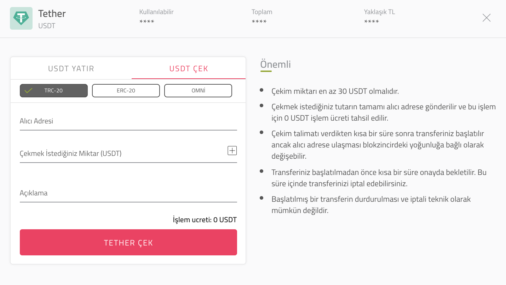This screenshot has height=285, width=506.
Task: Click the green checkmark in TRC-20
Action: 29,91
